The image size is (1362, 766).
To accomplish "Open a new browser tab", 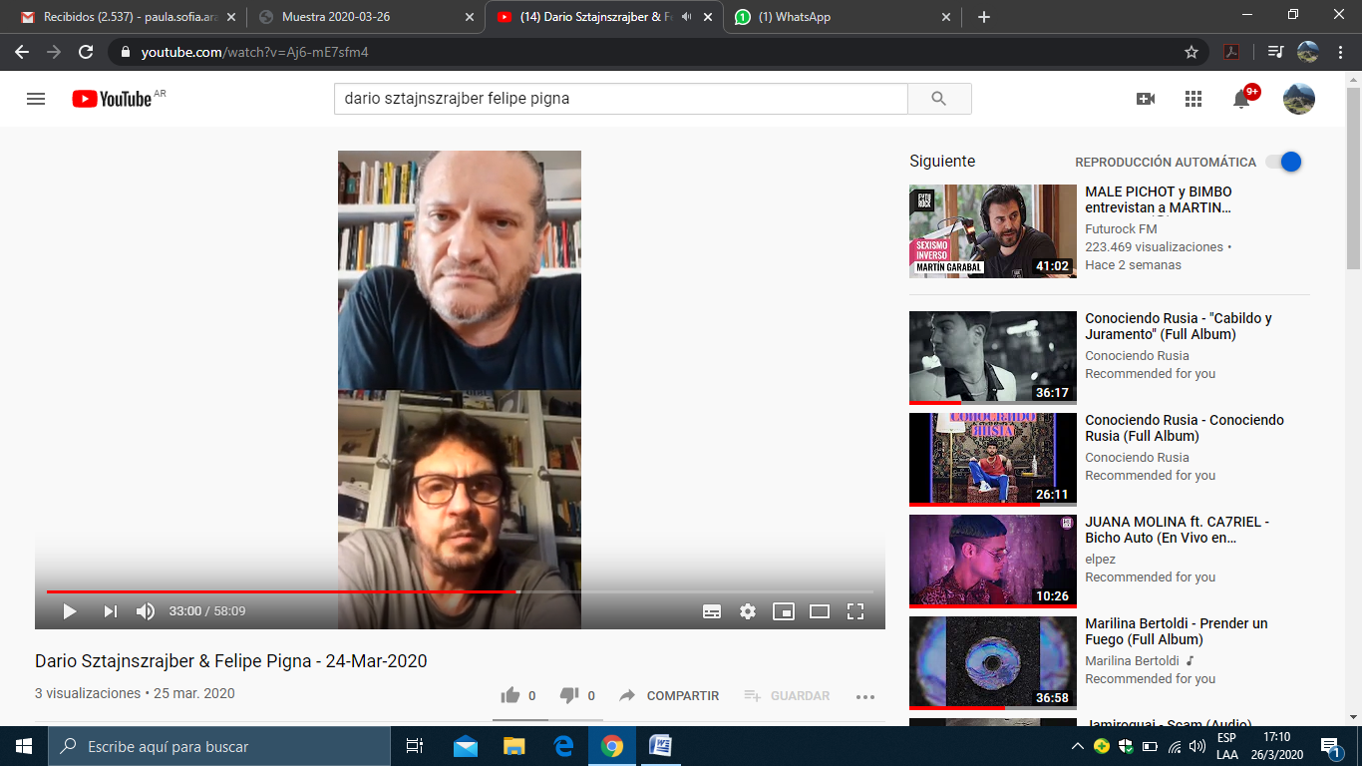I will click(x=984, y=17).
